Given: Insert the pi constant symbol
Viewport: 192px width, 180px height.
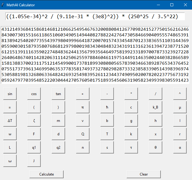Looking at the screenshot, I should (x=83, y=107).
